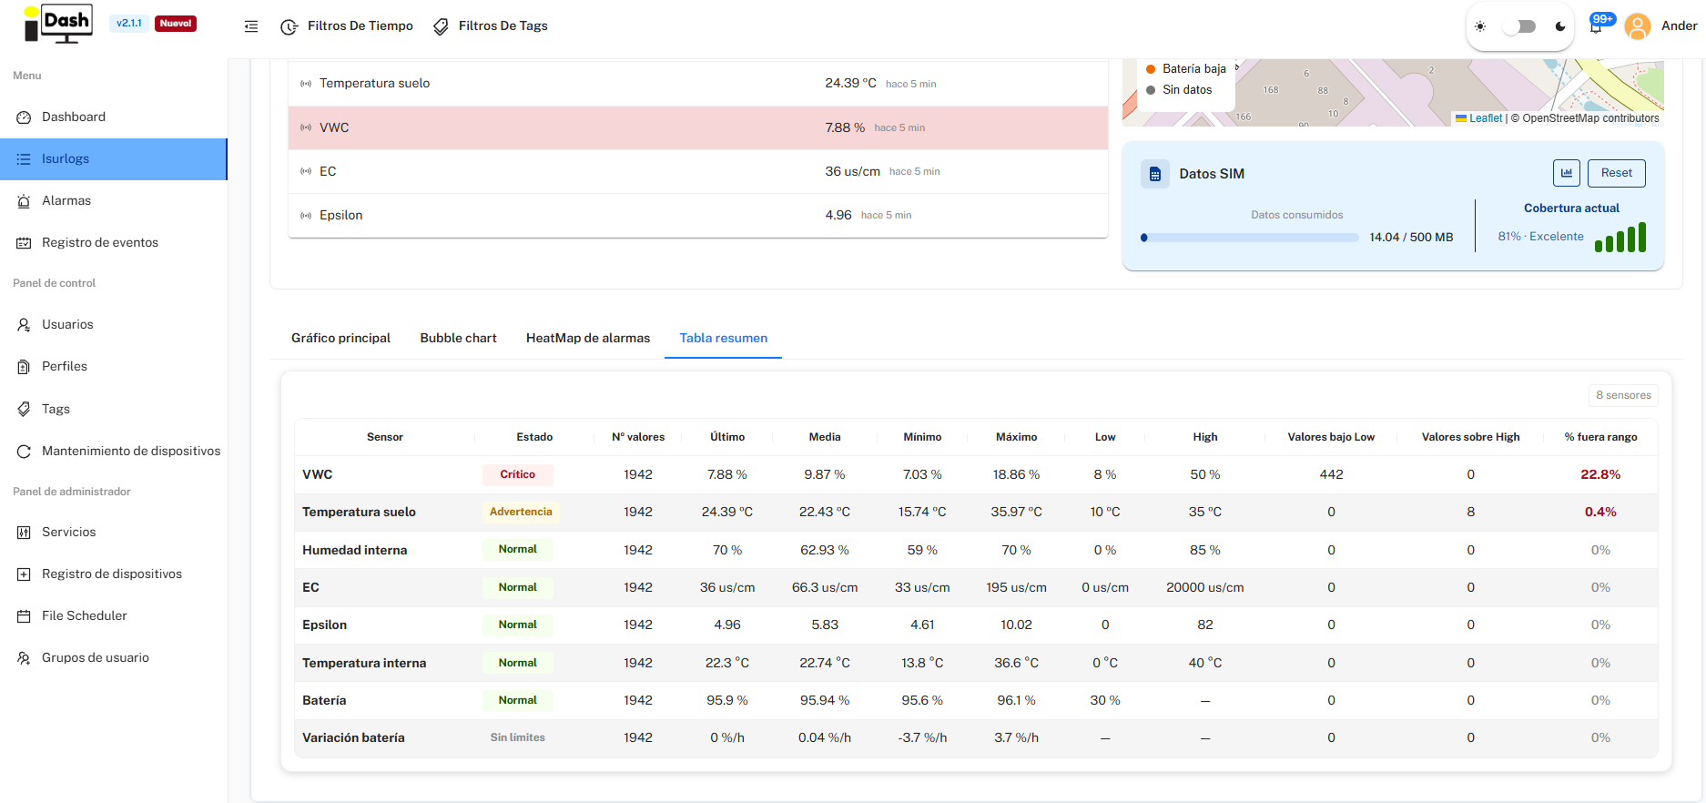Click the Dashboard sidebar icon
The width and height of the screenshot is (1706, 803).
click(x=24, y=117)
